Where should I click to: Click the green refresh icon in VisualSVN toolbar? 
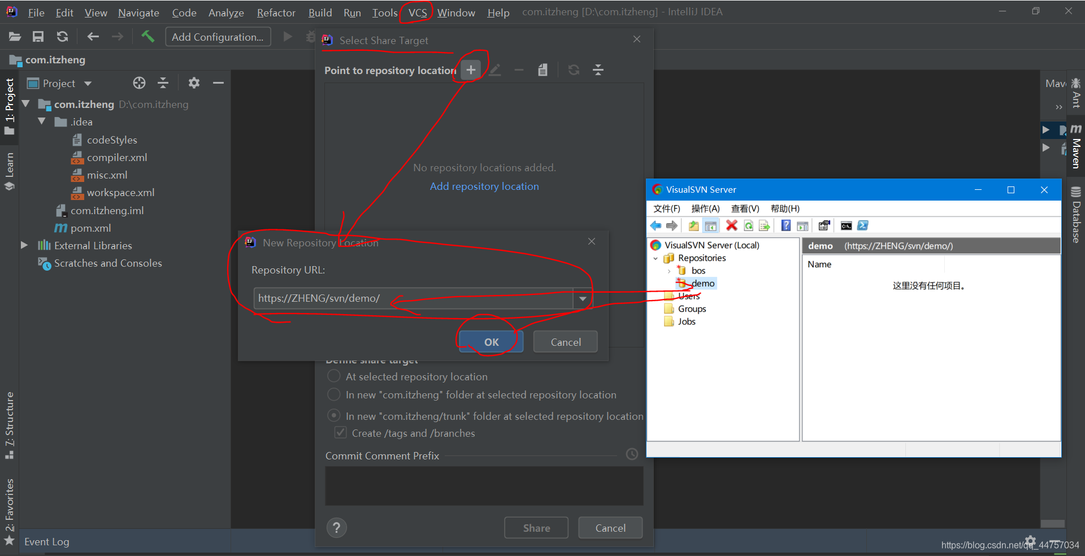coord(748,226)
